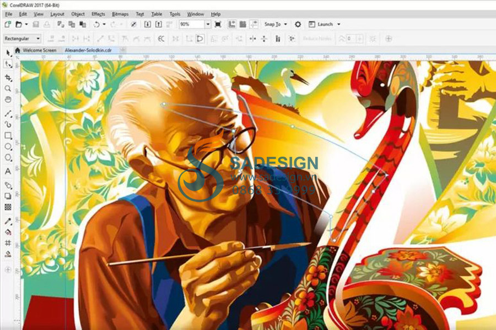The image size is (496, 330).
Task: Toggle Show grid button
Action: click(243, 24)
